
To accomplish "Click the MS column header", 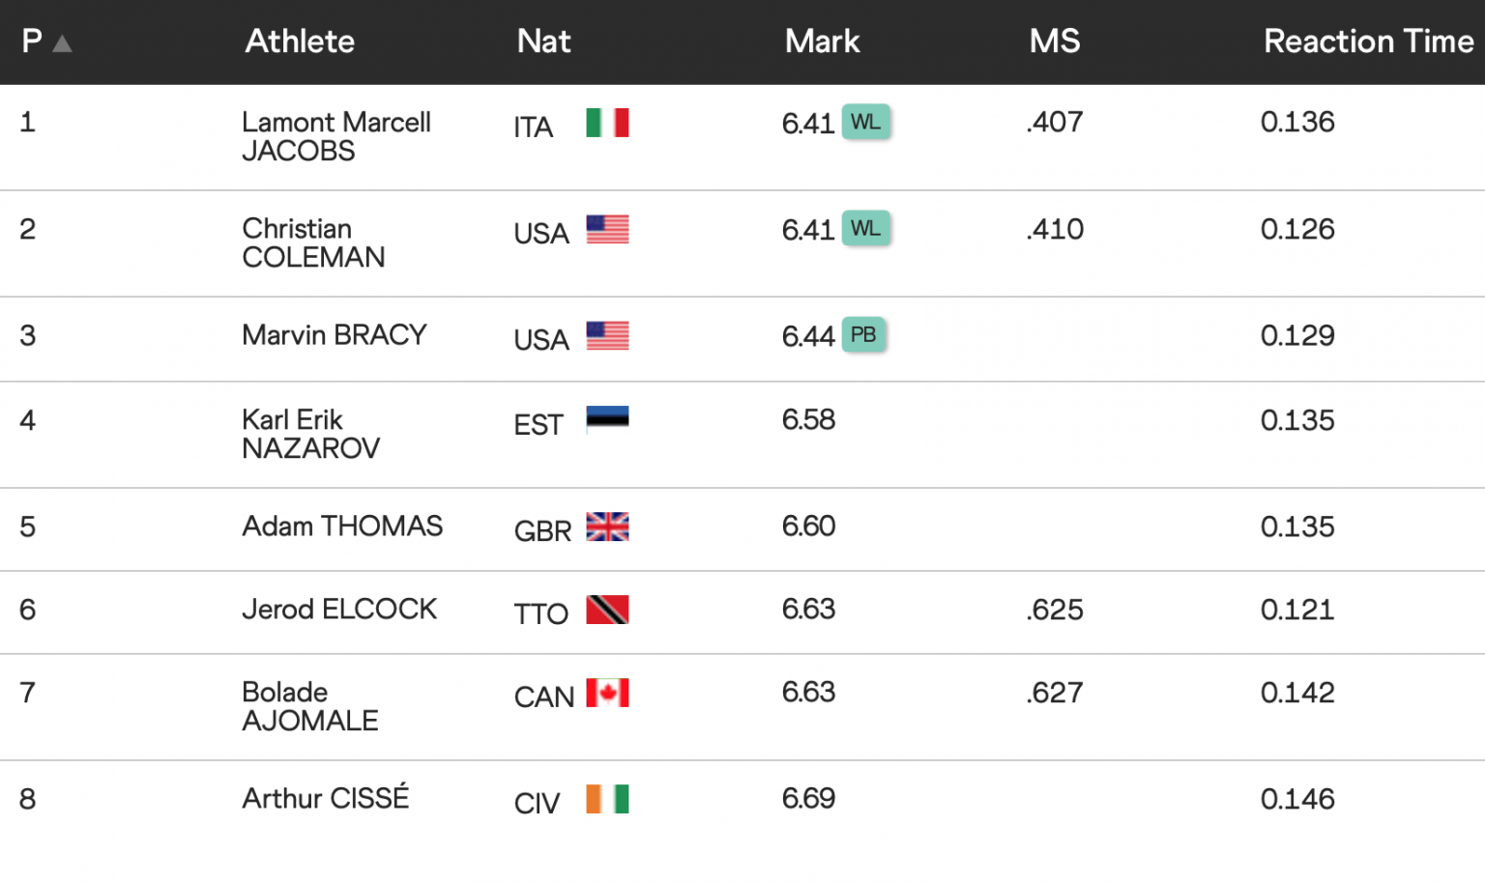I will pos(1054,42).
